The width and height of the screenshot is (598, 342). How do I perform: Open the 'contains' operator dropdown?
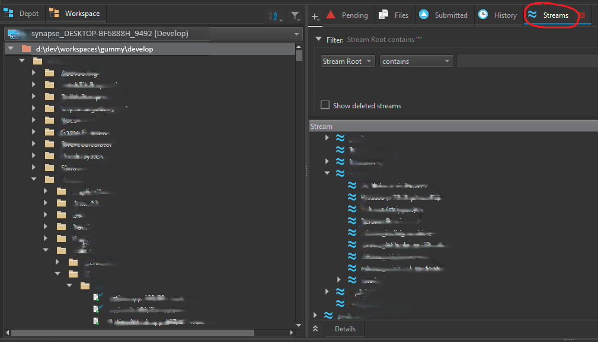pos(416,61)
